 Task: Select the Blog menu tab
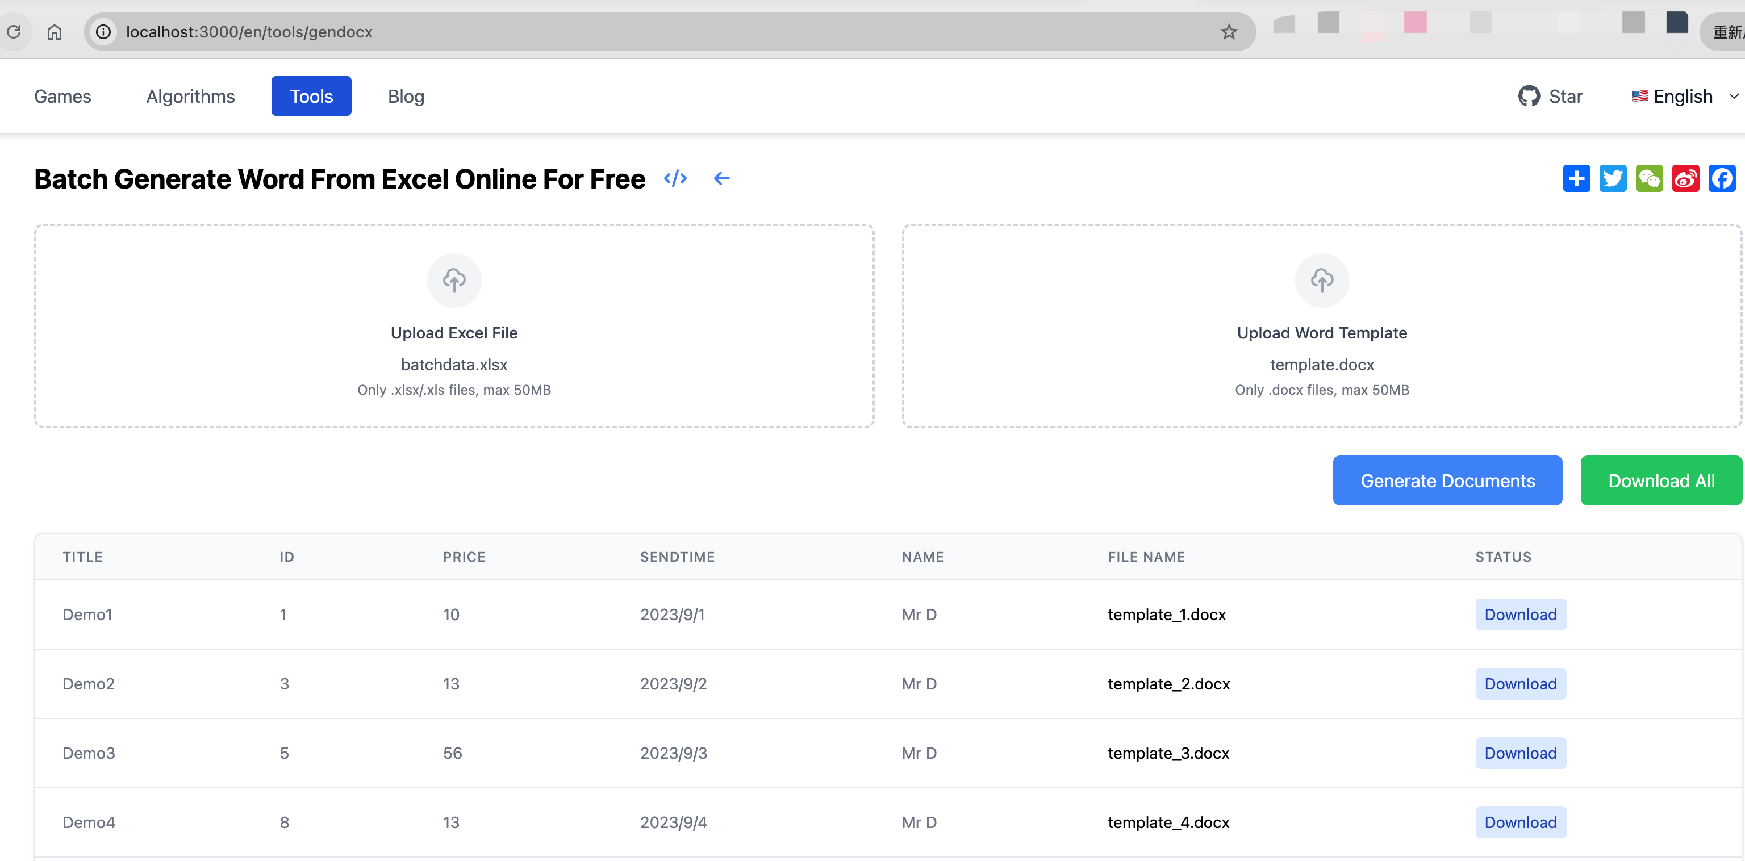(405, 97)
